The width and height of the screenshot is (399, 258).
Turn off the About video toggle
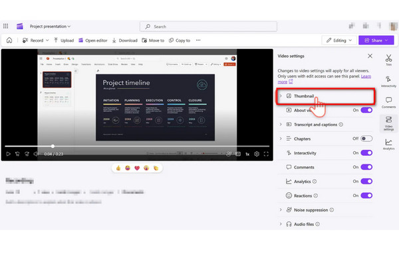pyautogui.click(x=366, y=110)
